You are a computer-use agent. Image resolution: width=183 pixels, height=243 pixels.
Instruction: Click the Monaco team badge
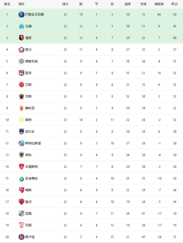click(21, 108)
